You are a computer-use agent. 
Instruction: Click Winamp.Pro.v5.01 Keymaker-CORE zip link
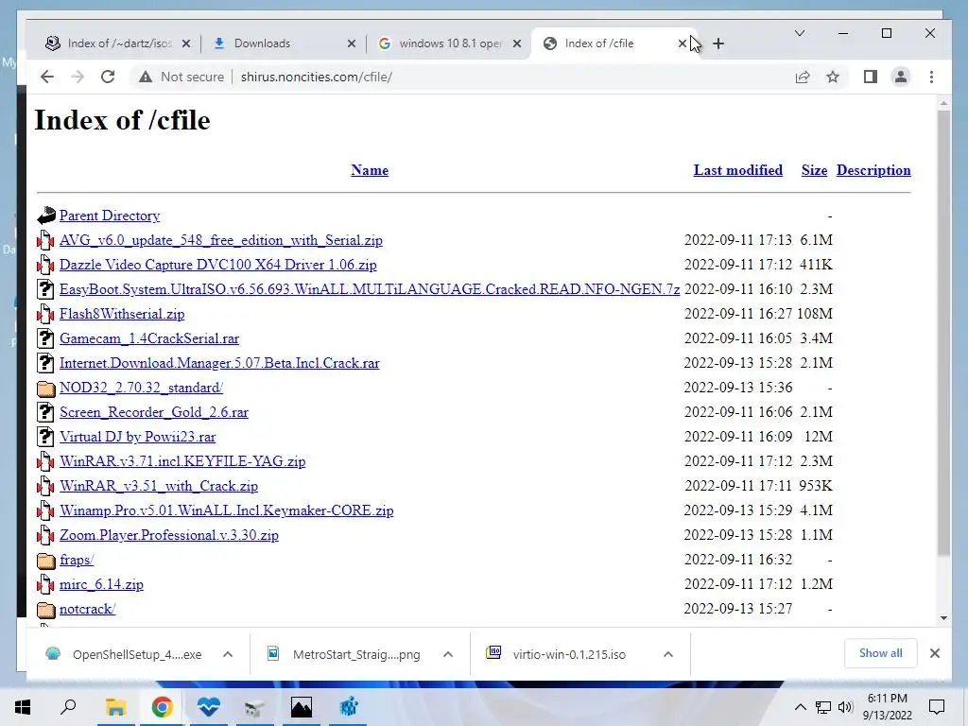click(x=227, y=510)
